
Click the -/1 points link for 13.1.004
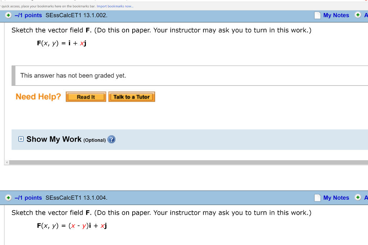point(28,198)
